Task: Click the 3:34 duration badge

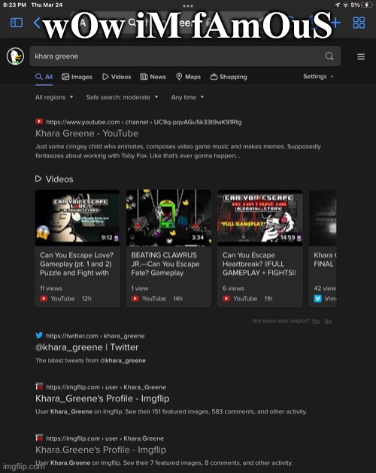Action: (198, 238)
